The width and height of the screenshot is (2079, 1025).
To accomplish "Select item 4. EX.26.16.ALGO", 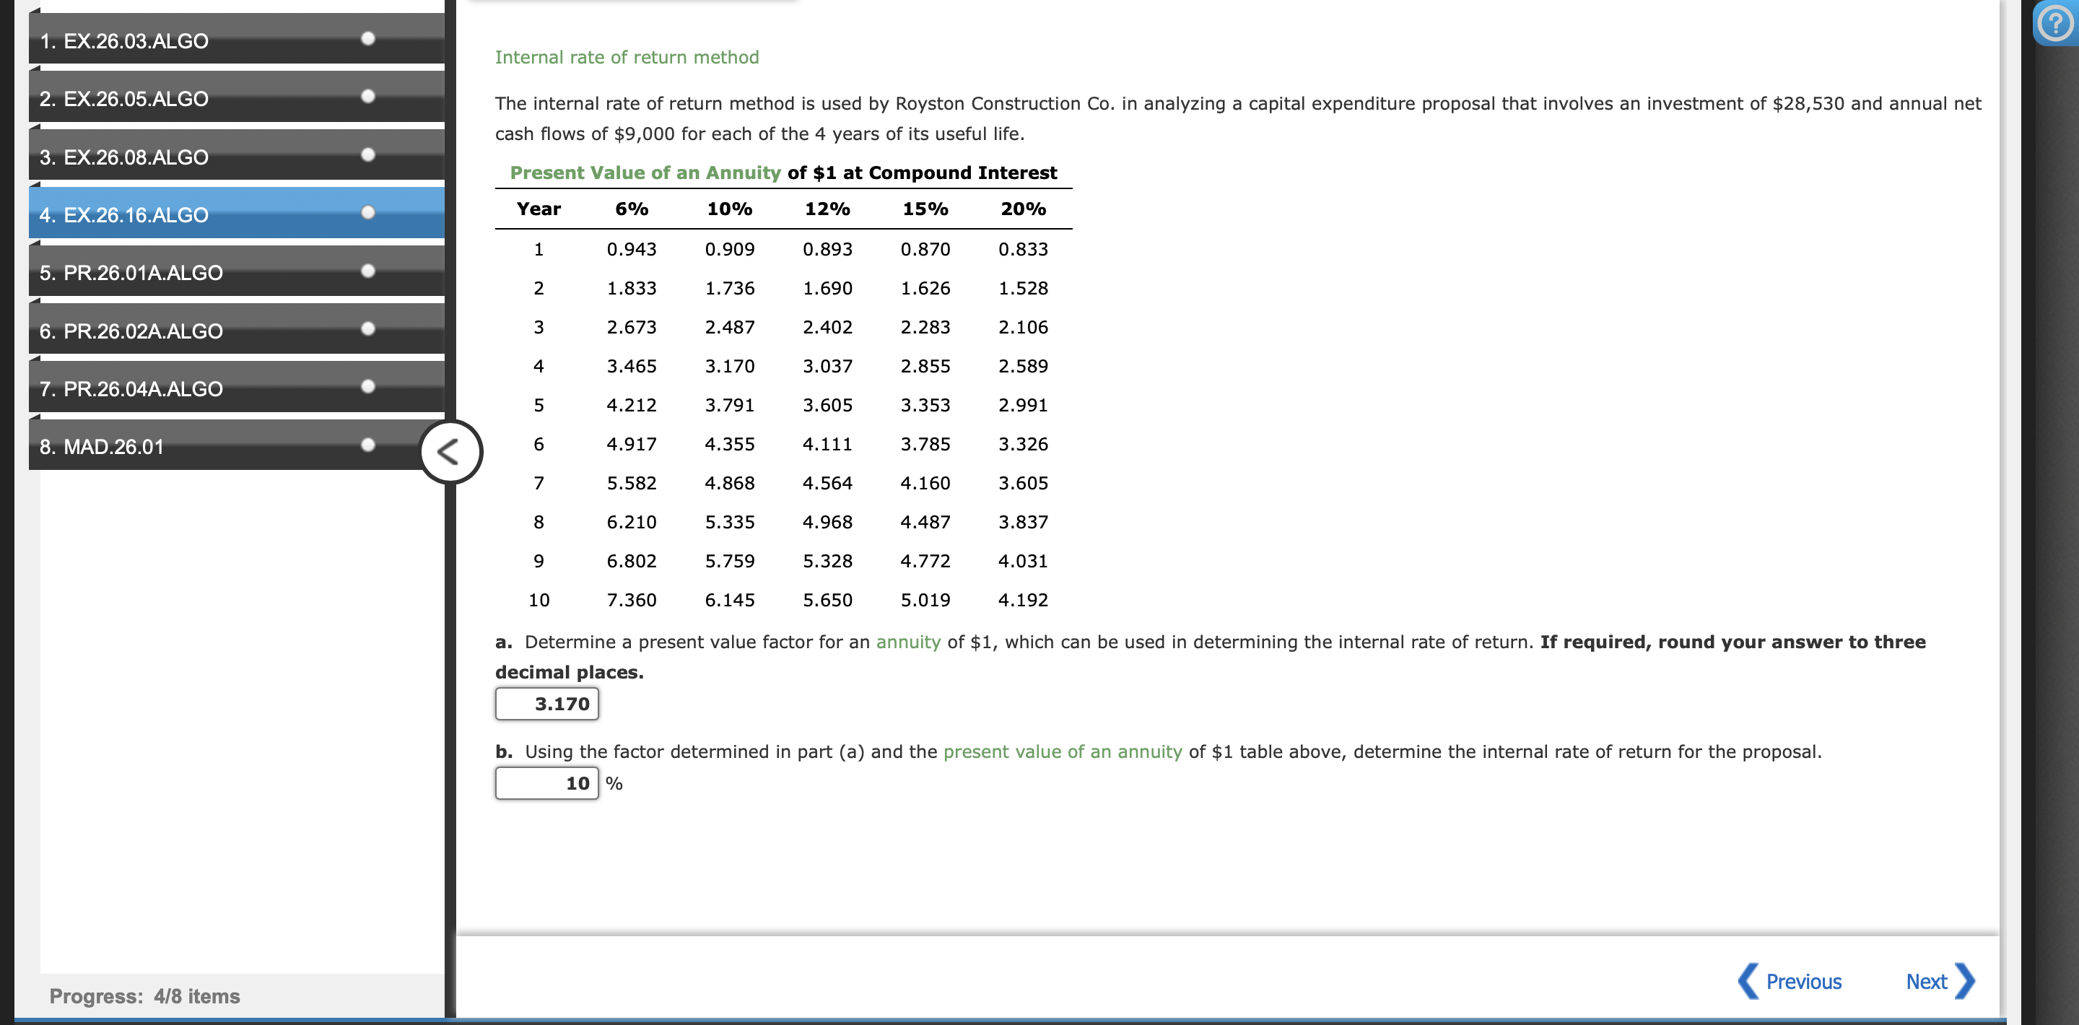I will coord(124,214).
